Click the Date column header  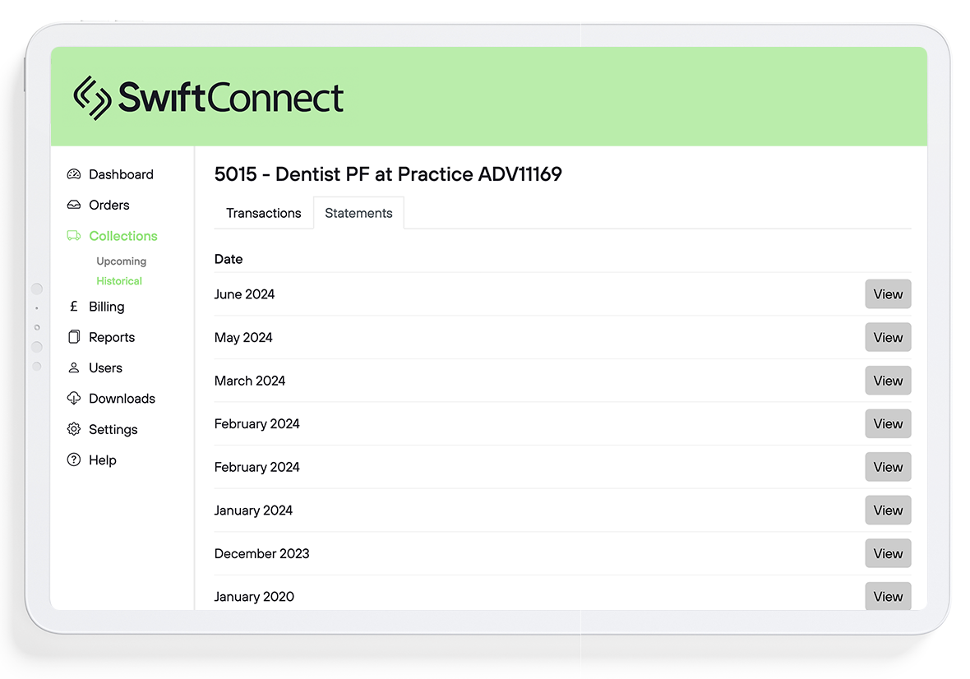[x=228, y=259]
